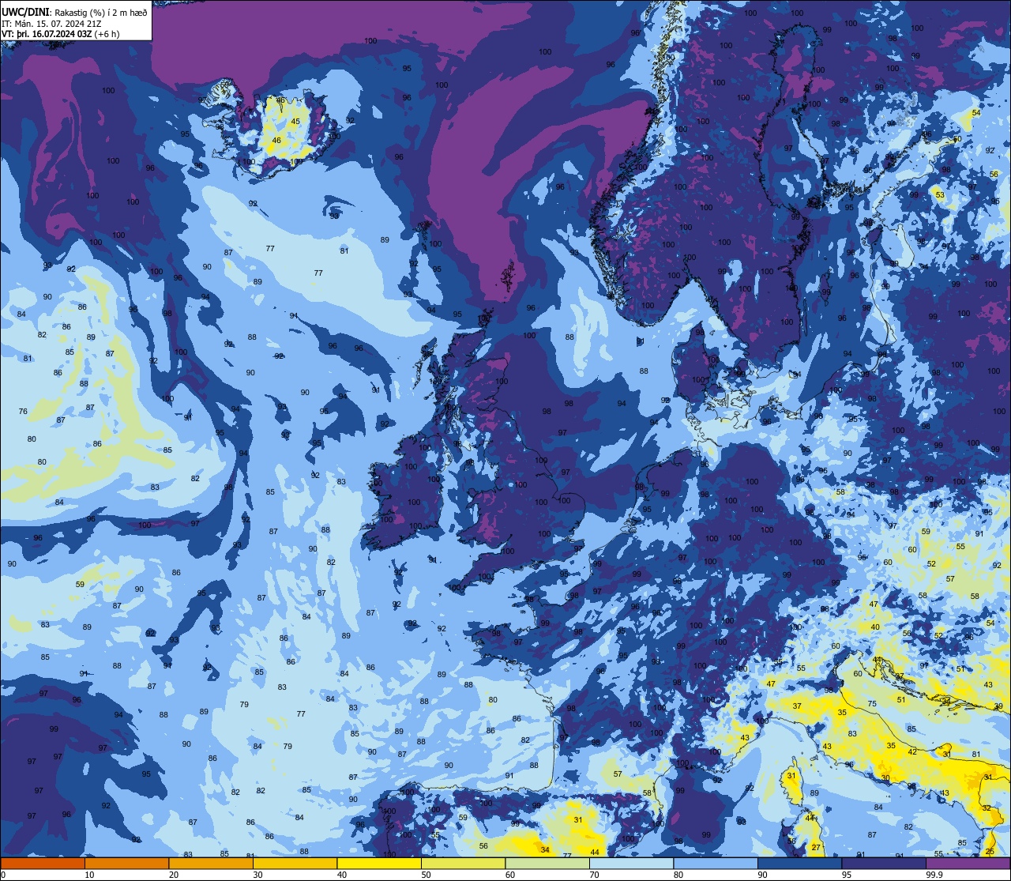Select the 30–40% golden legend swatch
The width and height of the screenshot is (1011, 881).
tap(295, 864)
